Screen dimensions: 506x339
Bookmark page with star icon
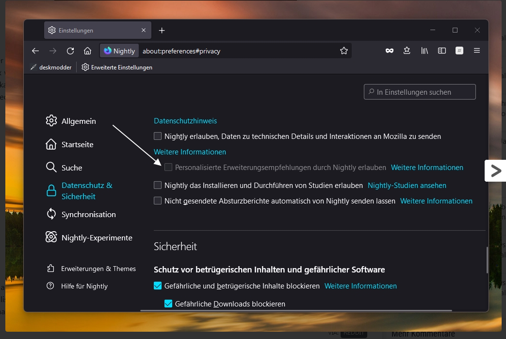pos(344,51)
